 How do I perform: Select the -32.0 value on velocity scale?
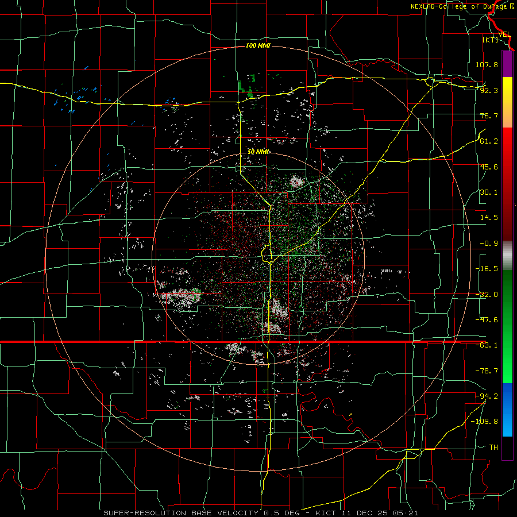pos(487,295)
